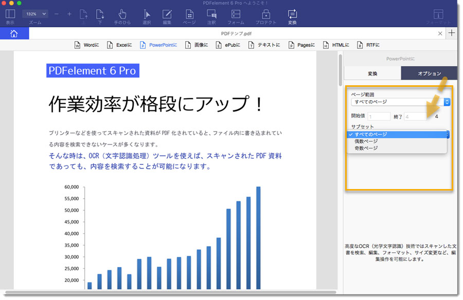
Task: Choose PowerPointに conversion
Action: click(158, 45)
